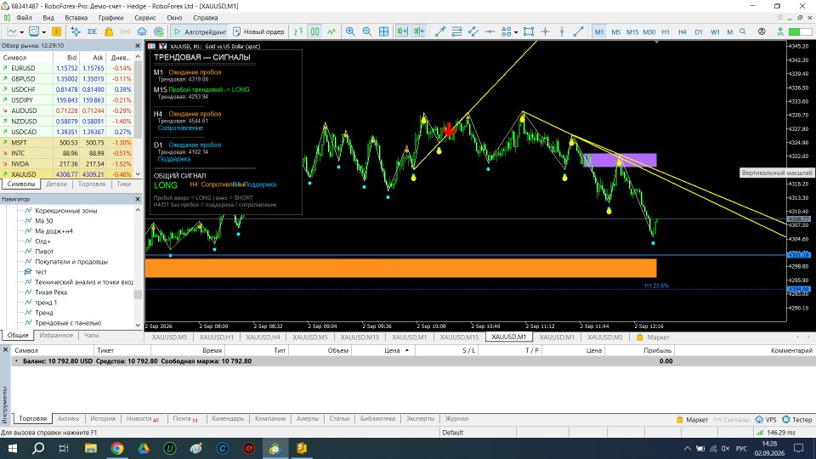Open search magnifier in toolbar
816x459 pixels.
[743, 31]
